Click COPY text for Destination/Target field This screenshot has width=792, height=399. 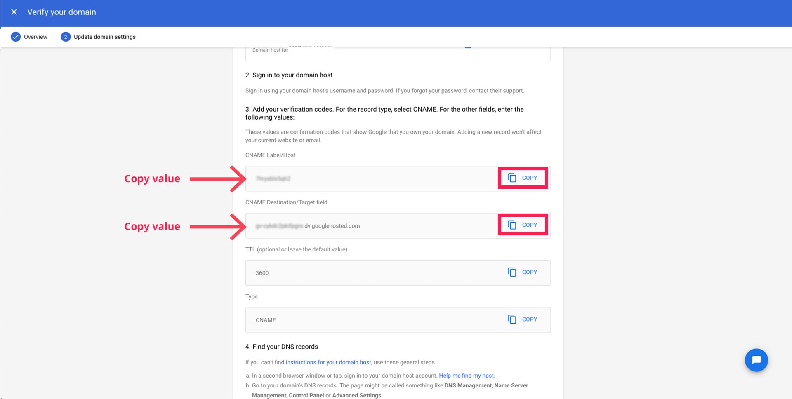[529, 225]
